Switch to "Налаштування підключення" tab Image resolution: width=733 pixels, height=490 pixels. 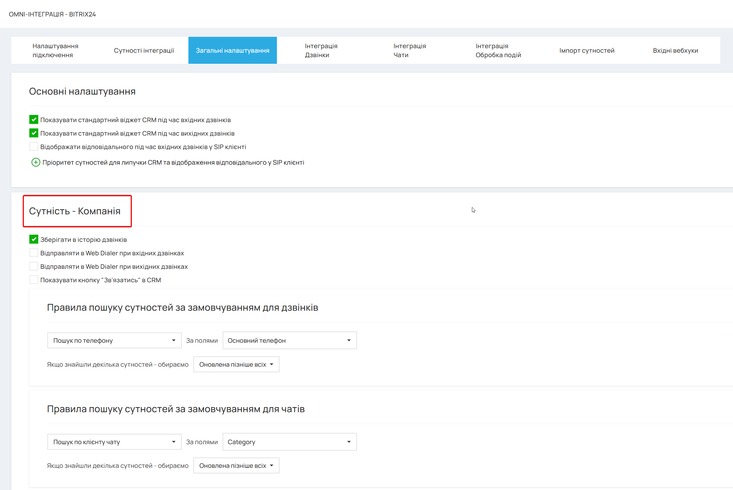tap(56, 50)
